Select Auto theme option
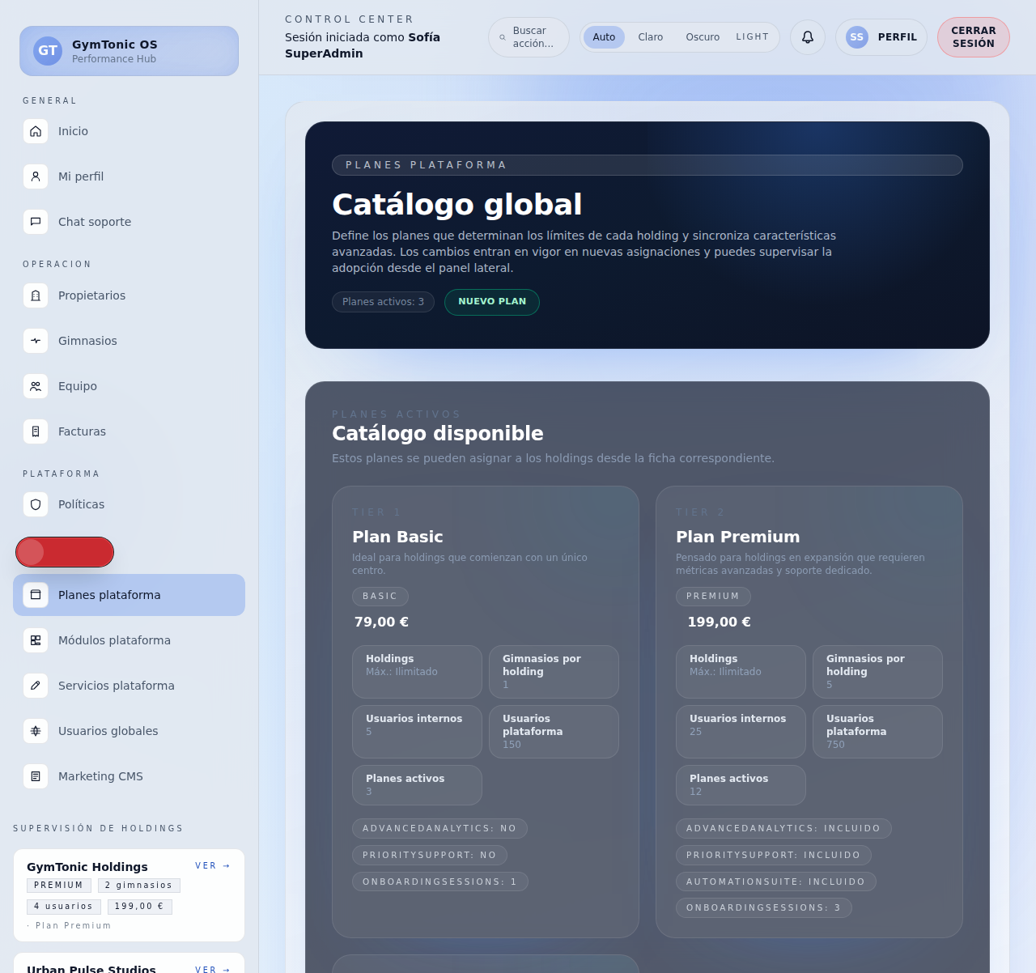1036x973 pixels. coord(604,37)
